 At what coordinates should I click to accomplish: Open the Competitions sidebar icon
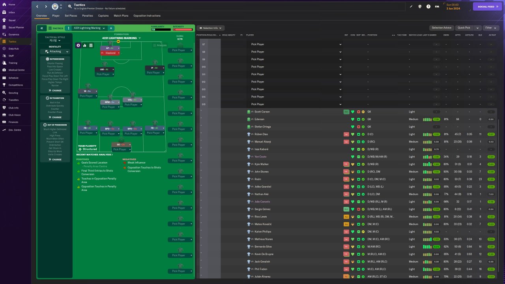pos(4,85)
